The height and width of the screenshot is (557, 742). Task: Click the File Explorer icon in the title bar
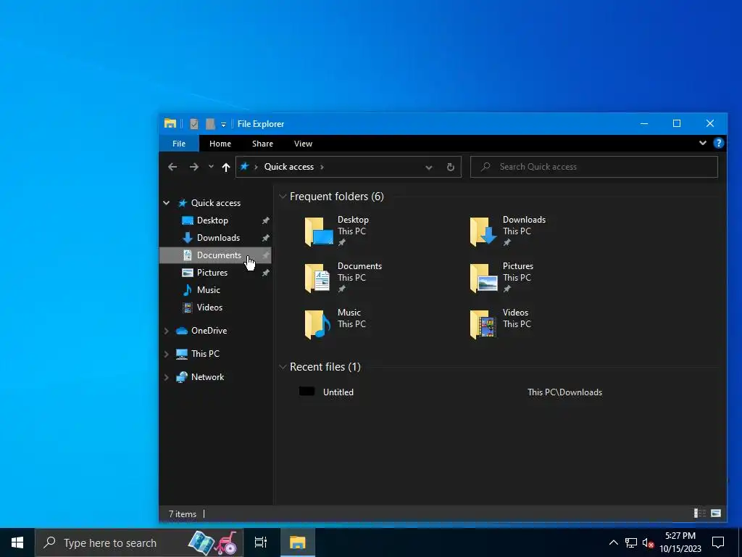[x=170, y=123]
